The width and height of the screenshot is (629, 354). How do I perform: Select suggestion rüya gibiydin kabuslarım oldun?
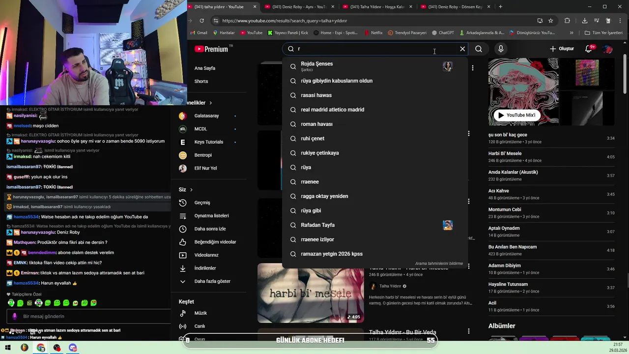(x=337, y=81)
